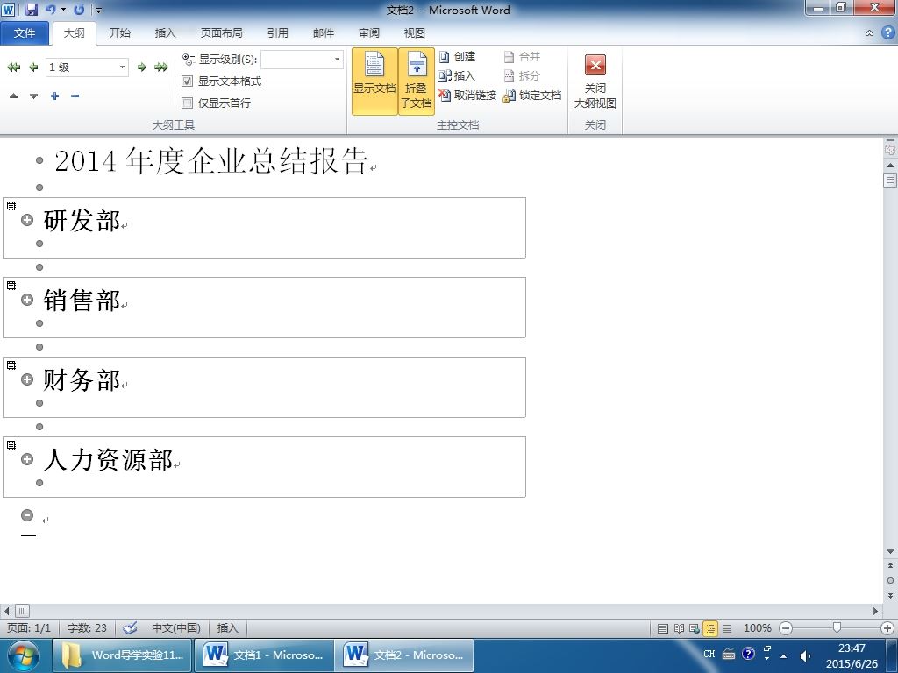Click vertical scrollbar down arrow
Screen dimensions: 898x673
click(890, 552)
